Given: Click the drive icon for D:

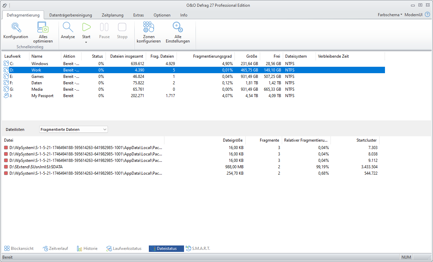Looking at the screenshot, I should [x=6, y=70].
